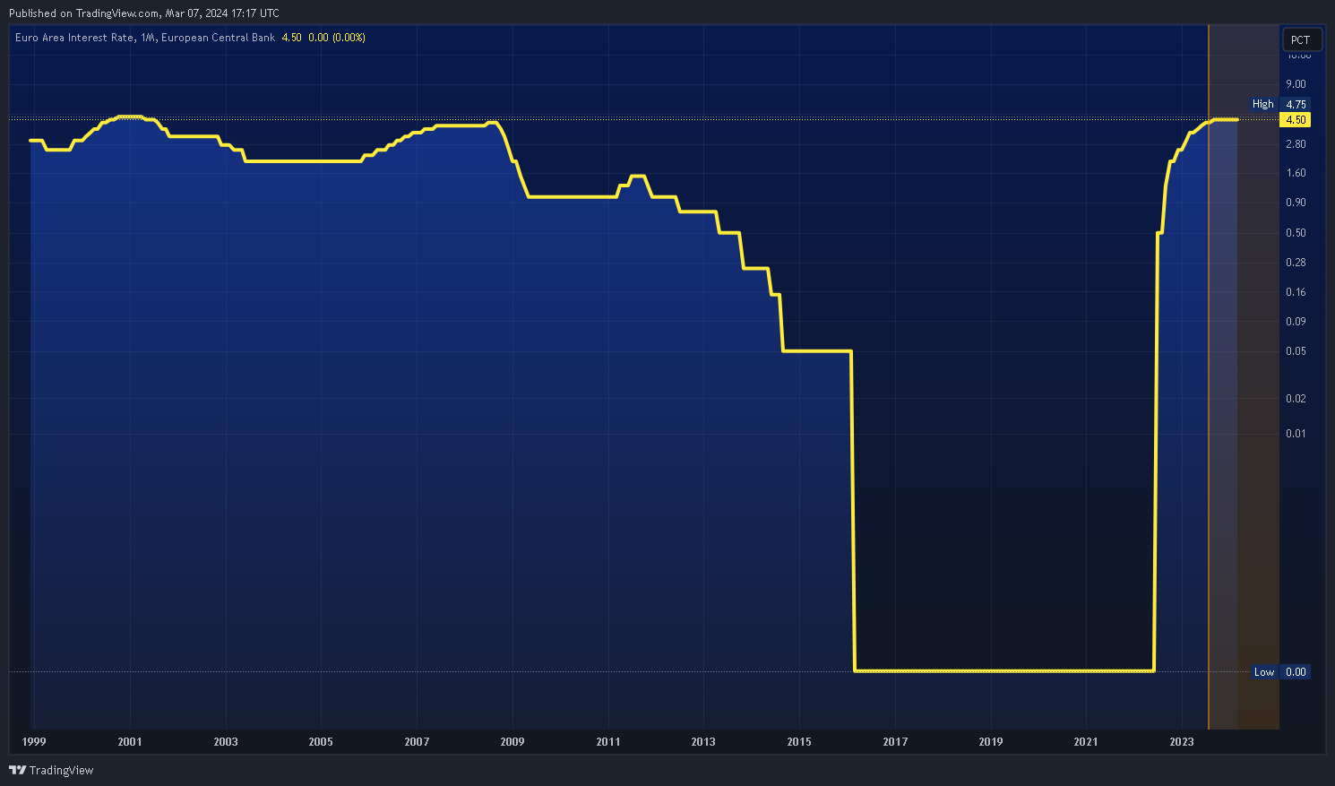Screen dimensions: 1335x786
Task: Click the 2015 label on the time axis
Action: (799, 742)
